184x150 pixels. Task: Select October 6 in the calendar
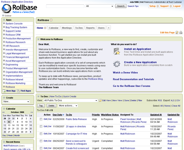(9, 122)
